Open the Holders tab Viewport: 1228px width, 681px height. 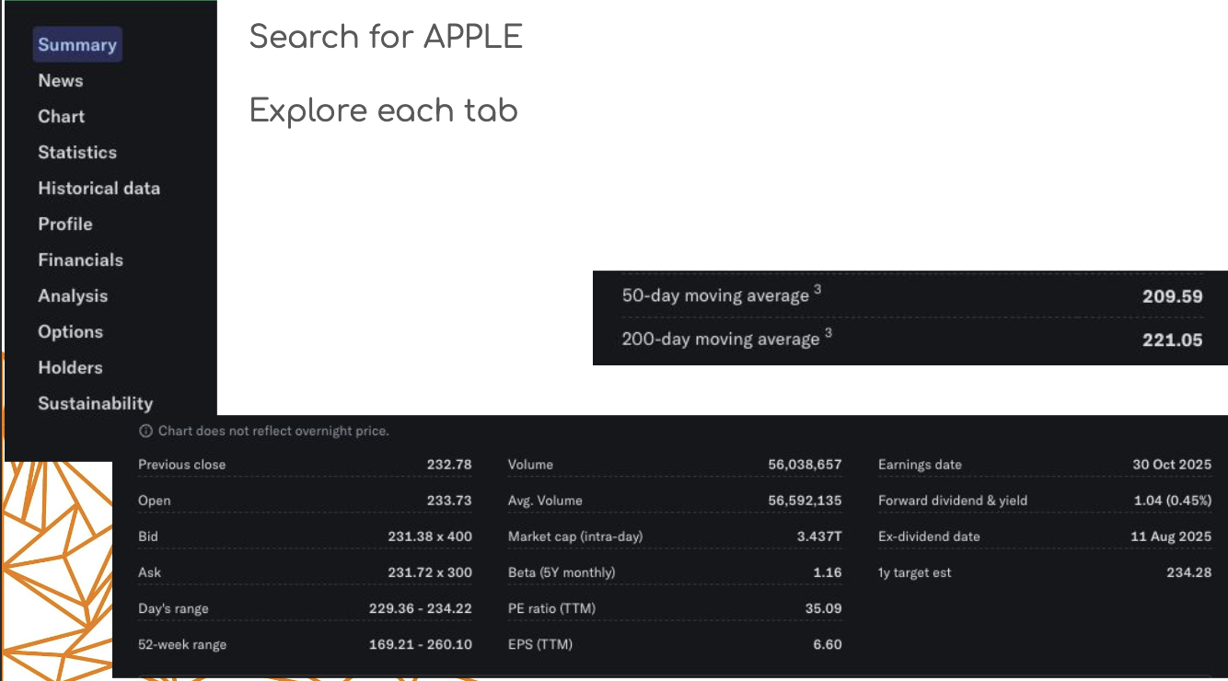coord(70,367)
